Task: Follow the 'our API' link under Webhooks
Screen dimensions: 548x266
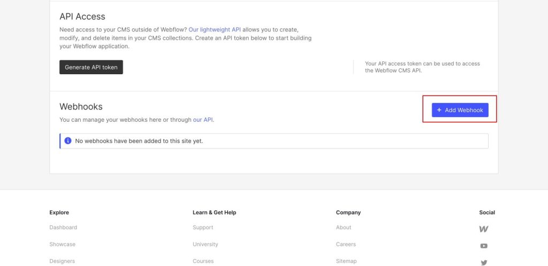Action: pos(203,120)
